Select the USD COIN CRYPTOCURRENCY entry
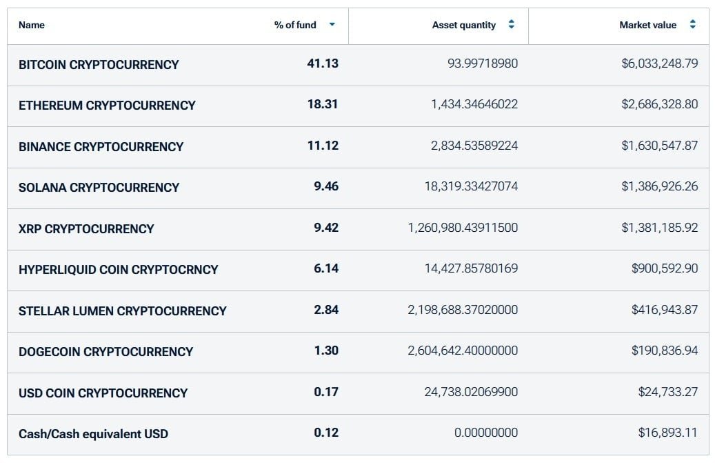Screen dimensions: 715x463 pos(103,393)
